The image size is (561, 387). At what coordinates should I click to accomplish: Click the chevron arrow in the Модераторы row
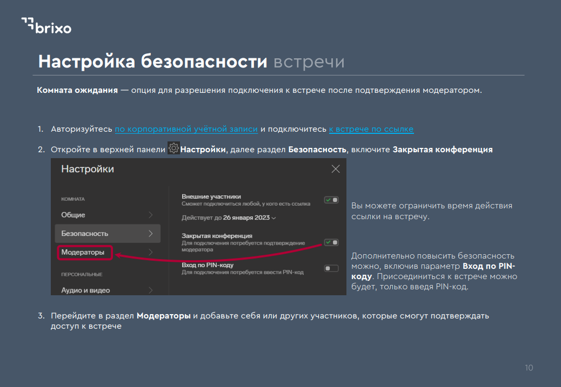(x=150, y=252)
